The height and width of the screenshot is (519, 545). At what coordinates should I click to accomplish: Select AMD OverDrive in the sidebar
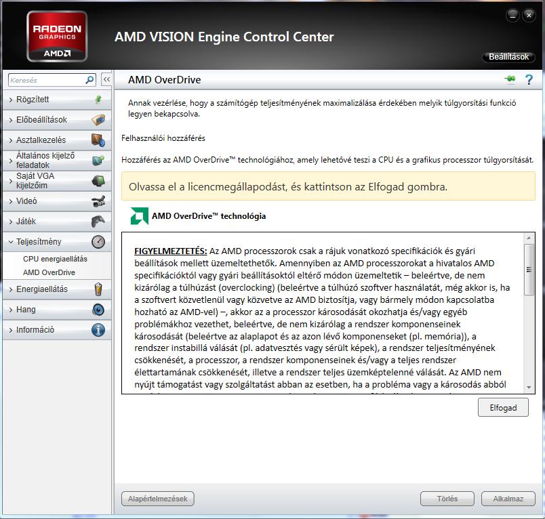point(49,272)
